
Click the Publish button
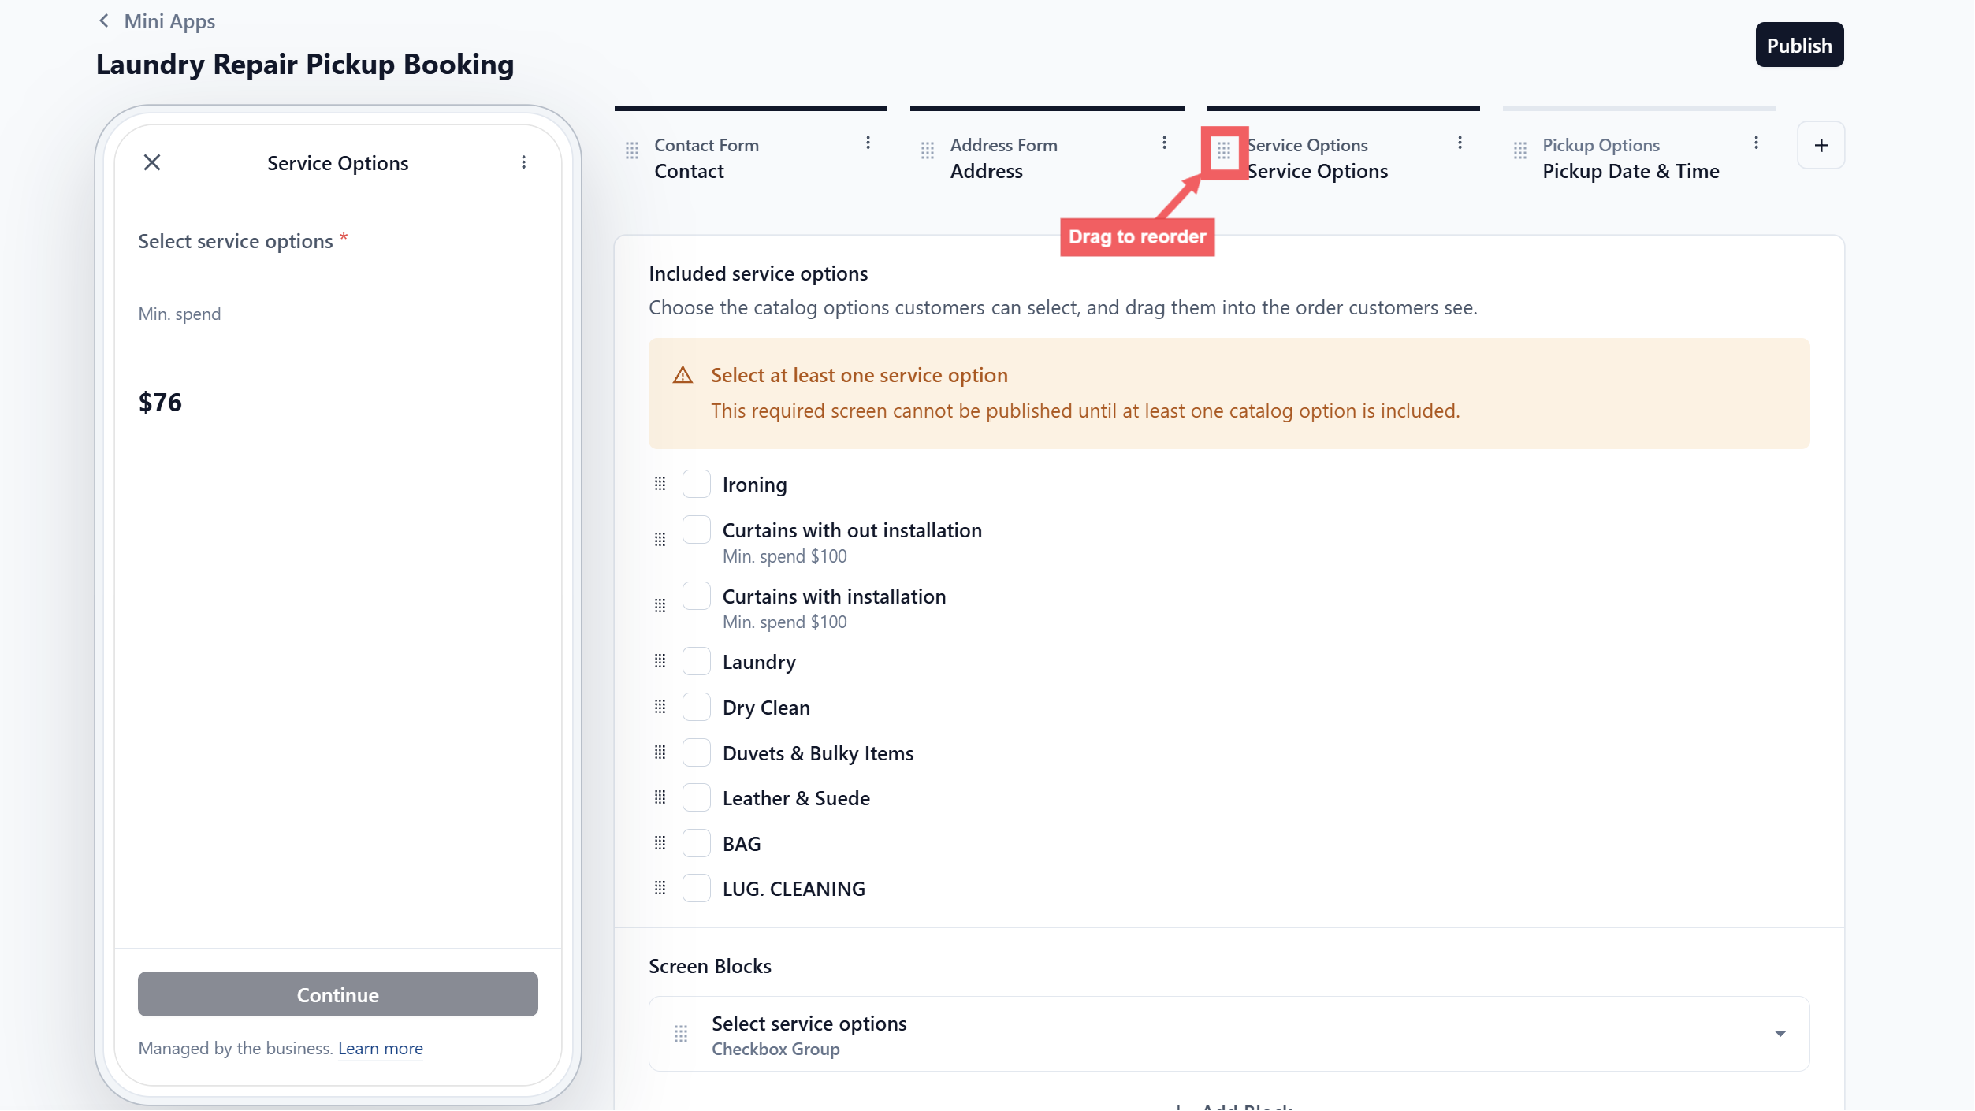point(1799,45)
